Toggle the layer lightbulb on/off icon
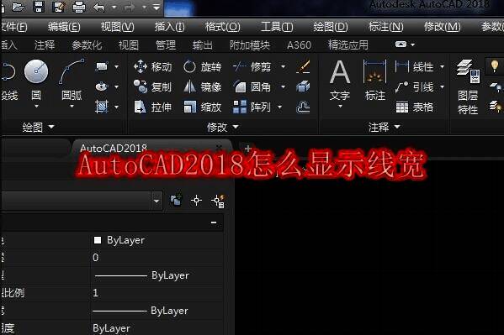Screen dimensions: 504x335 pos(495,65)
